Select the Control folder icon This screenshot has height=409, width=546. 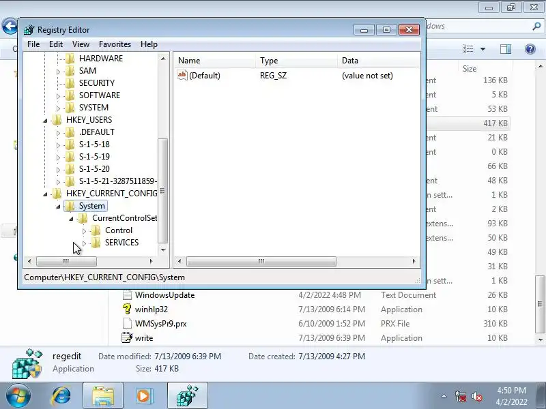coord(96,230)
